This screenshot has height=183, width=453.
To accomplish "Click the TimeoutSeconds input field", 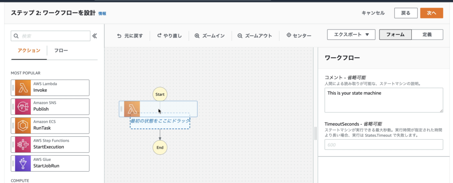I will [x=384, y=145].
